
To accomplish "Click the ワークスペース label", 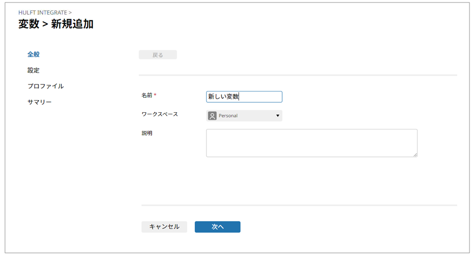I will point(160,114).
